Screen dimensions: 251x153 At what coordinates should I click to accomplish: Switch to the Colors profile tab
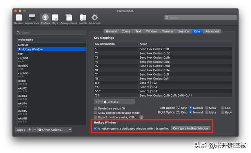click(x=126, y=31)
